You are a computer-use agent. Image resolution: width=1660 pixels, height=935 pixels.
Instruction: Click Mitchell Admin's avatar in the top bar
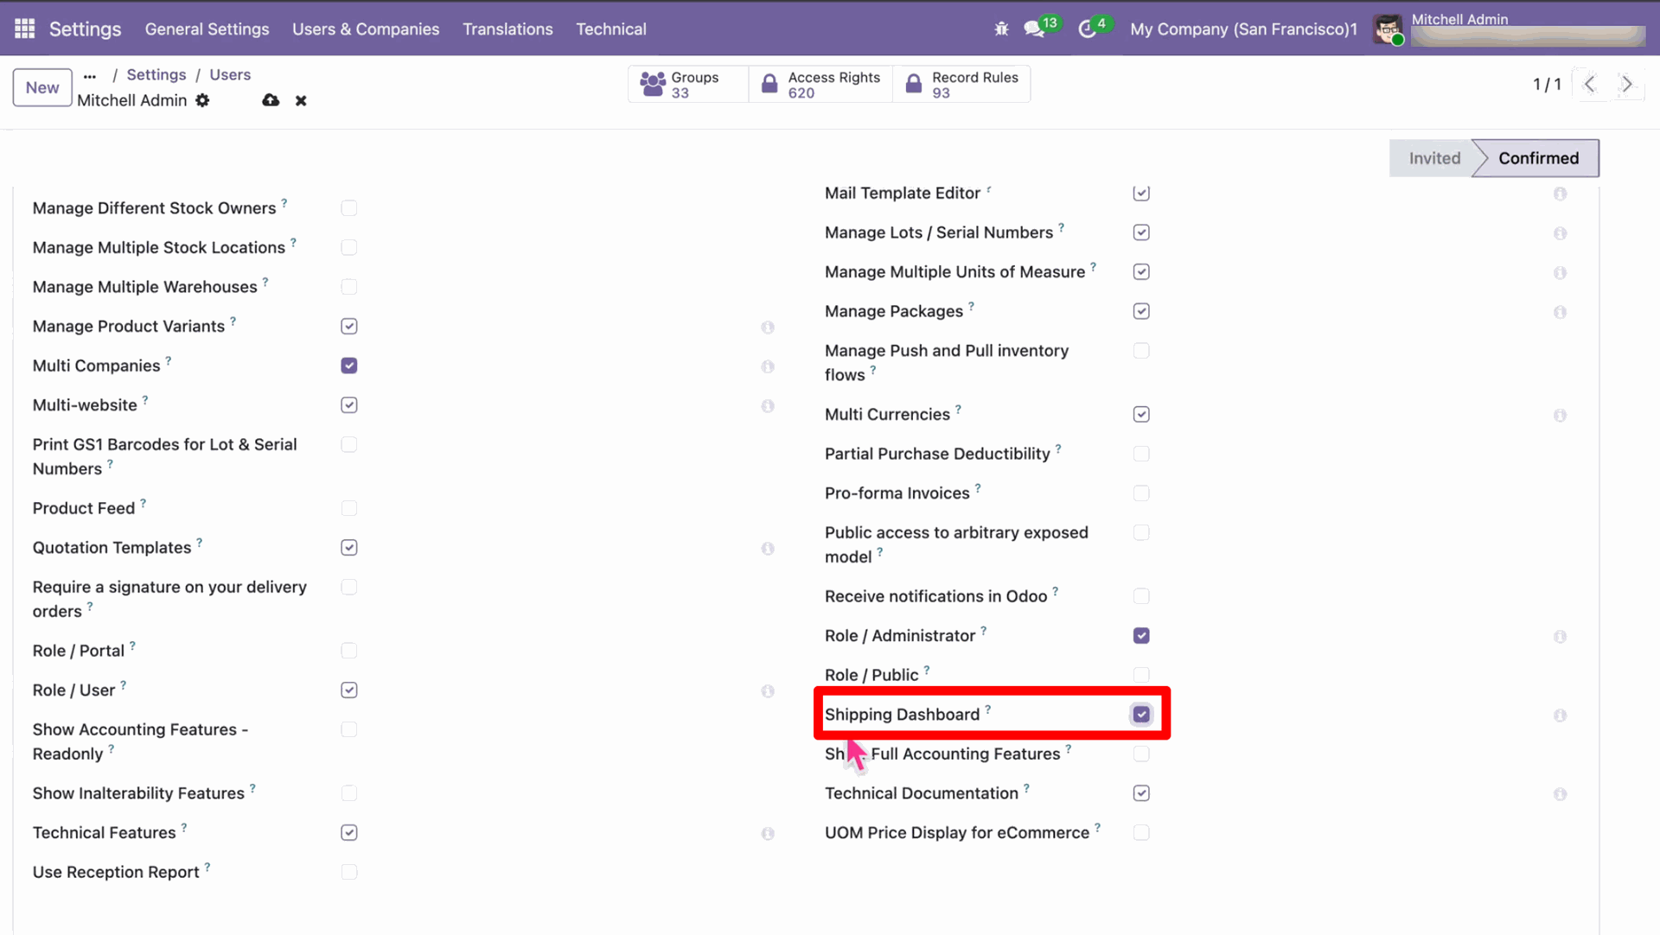pos(1389,29)
